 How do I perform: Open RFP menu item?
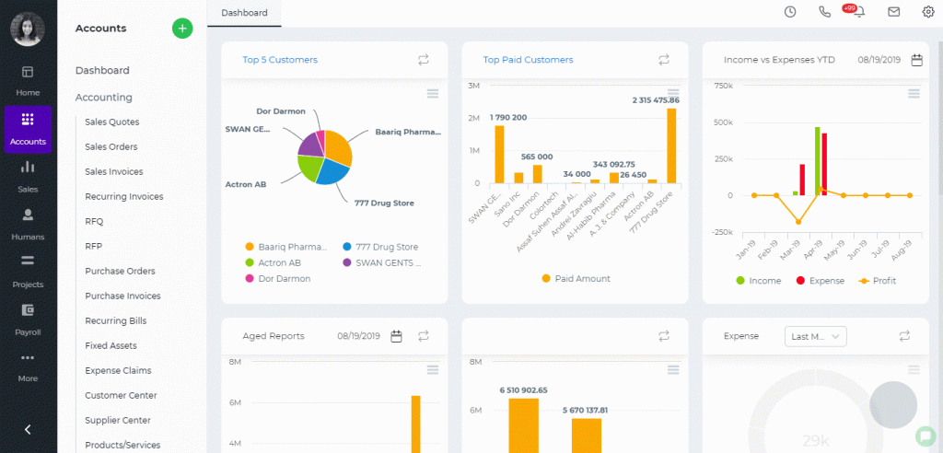95,246
